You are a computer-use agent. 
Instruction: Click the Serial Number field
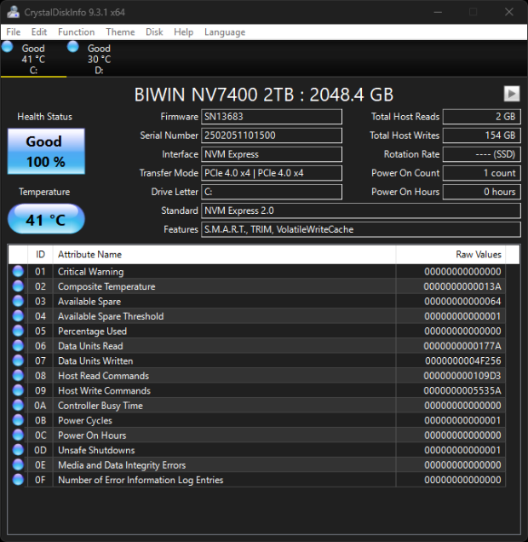[x=271, y=135]
